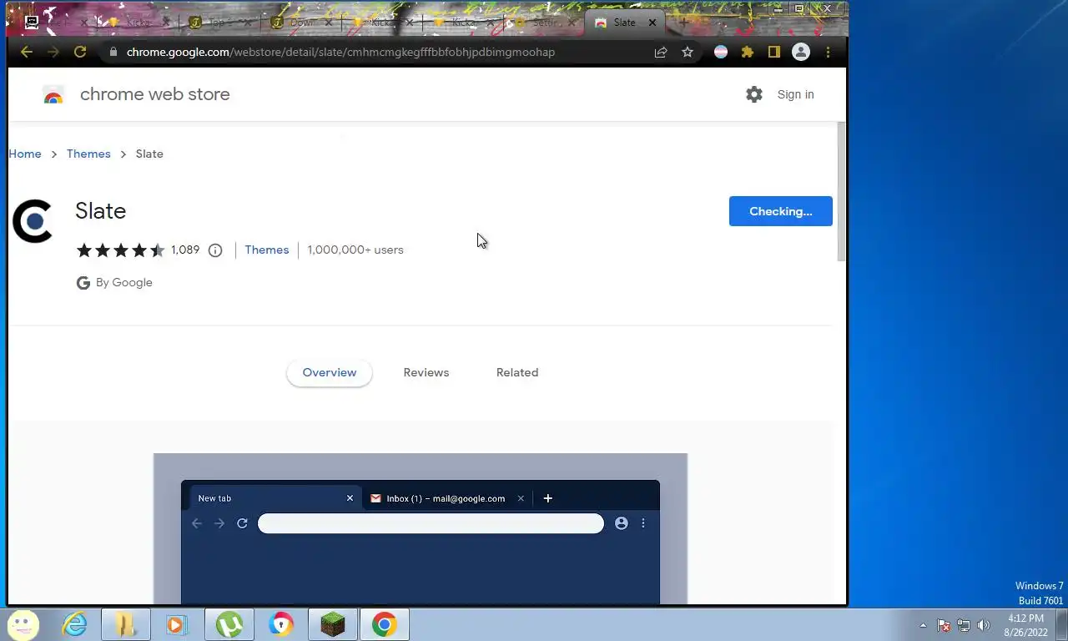Switch to the Related tab

tap(517, 372)
